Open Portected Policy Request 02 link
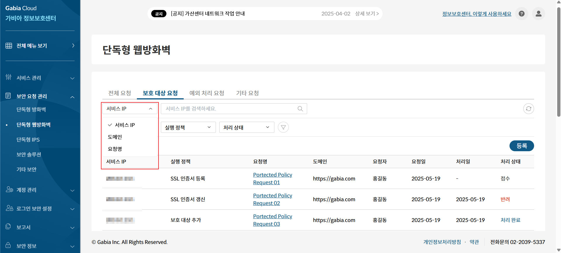 click(273, 199)
